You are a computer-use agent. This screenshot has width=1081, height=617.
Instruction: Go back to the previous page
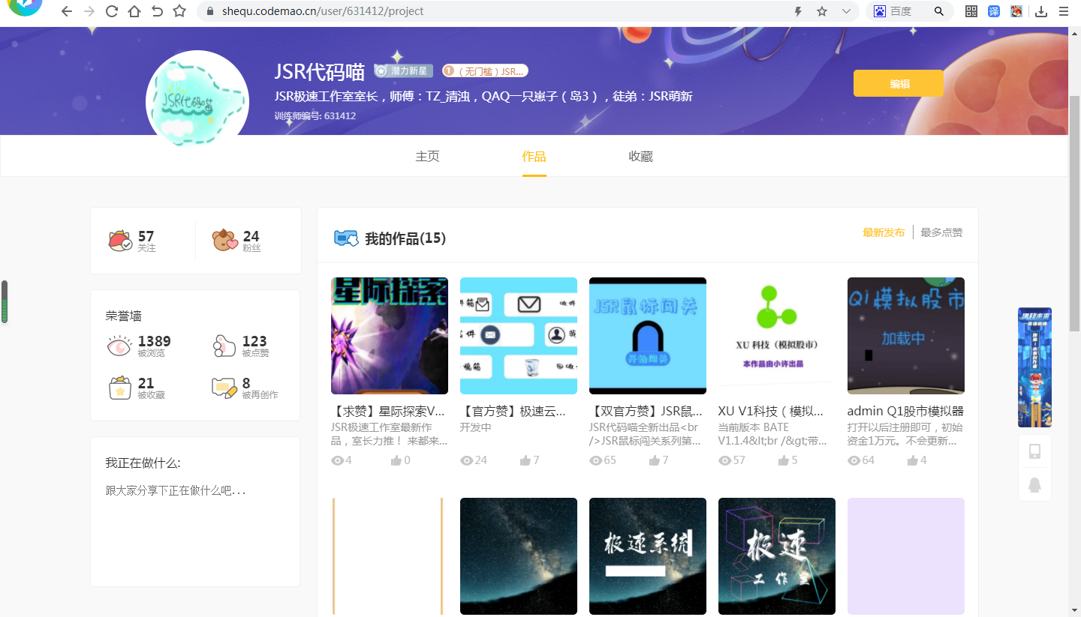tap(67, 11)
